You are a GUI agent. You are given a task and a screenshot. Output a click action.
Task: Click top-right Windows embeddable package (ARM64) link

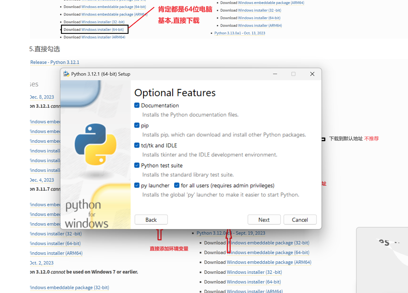coord(271,3)
